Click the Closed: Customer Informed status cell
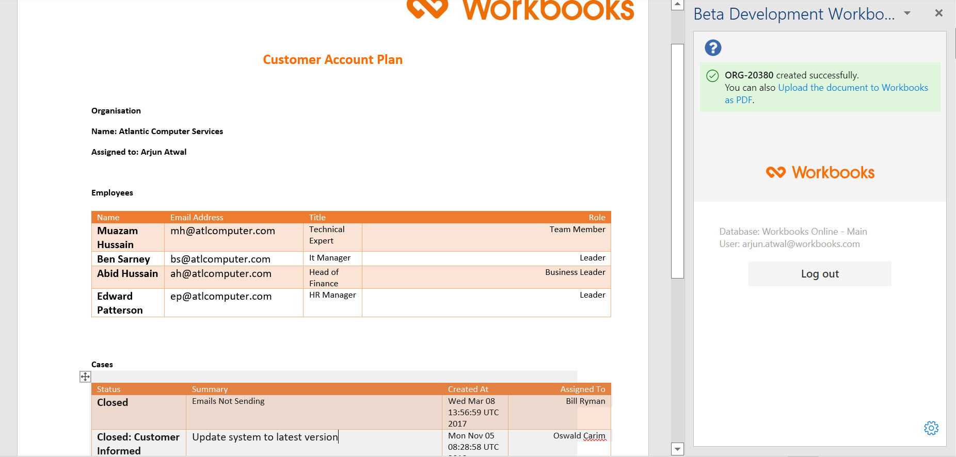This screenshot has height=457, width=956. [x=139, y=443]
